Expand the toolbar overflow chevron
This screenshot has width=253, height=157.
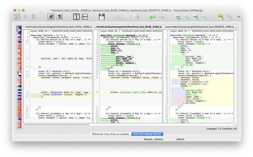[238, 17]
